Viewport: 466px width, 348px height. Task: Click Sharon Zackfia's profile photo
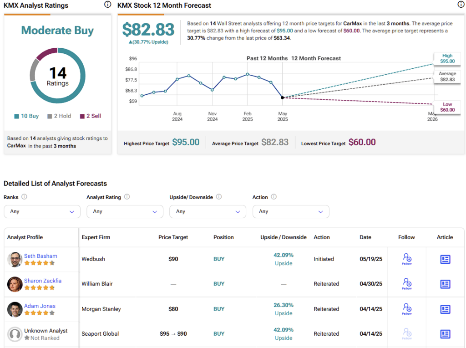point(15,284)
